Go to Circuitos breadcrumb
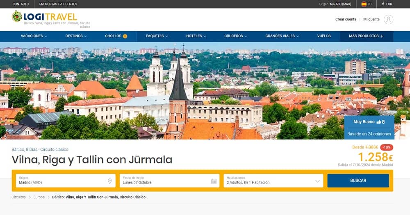Screen dimensions: 410x215 [18, 197]
